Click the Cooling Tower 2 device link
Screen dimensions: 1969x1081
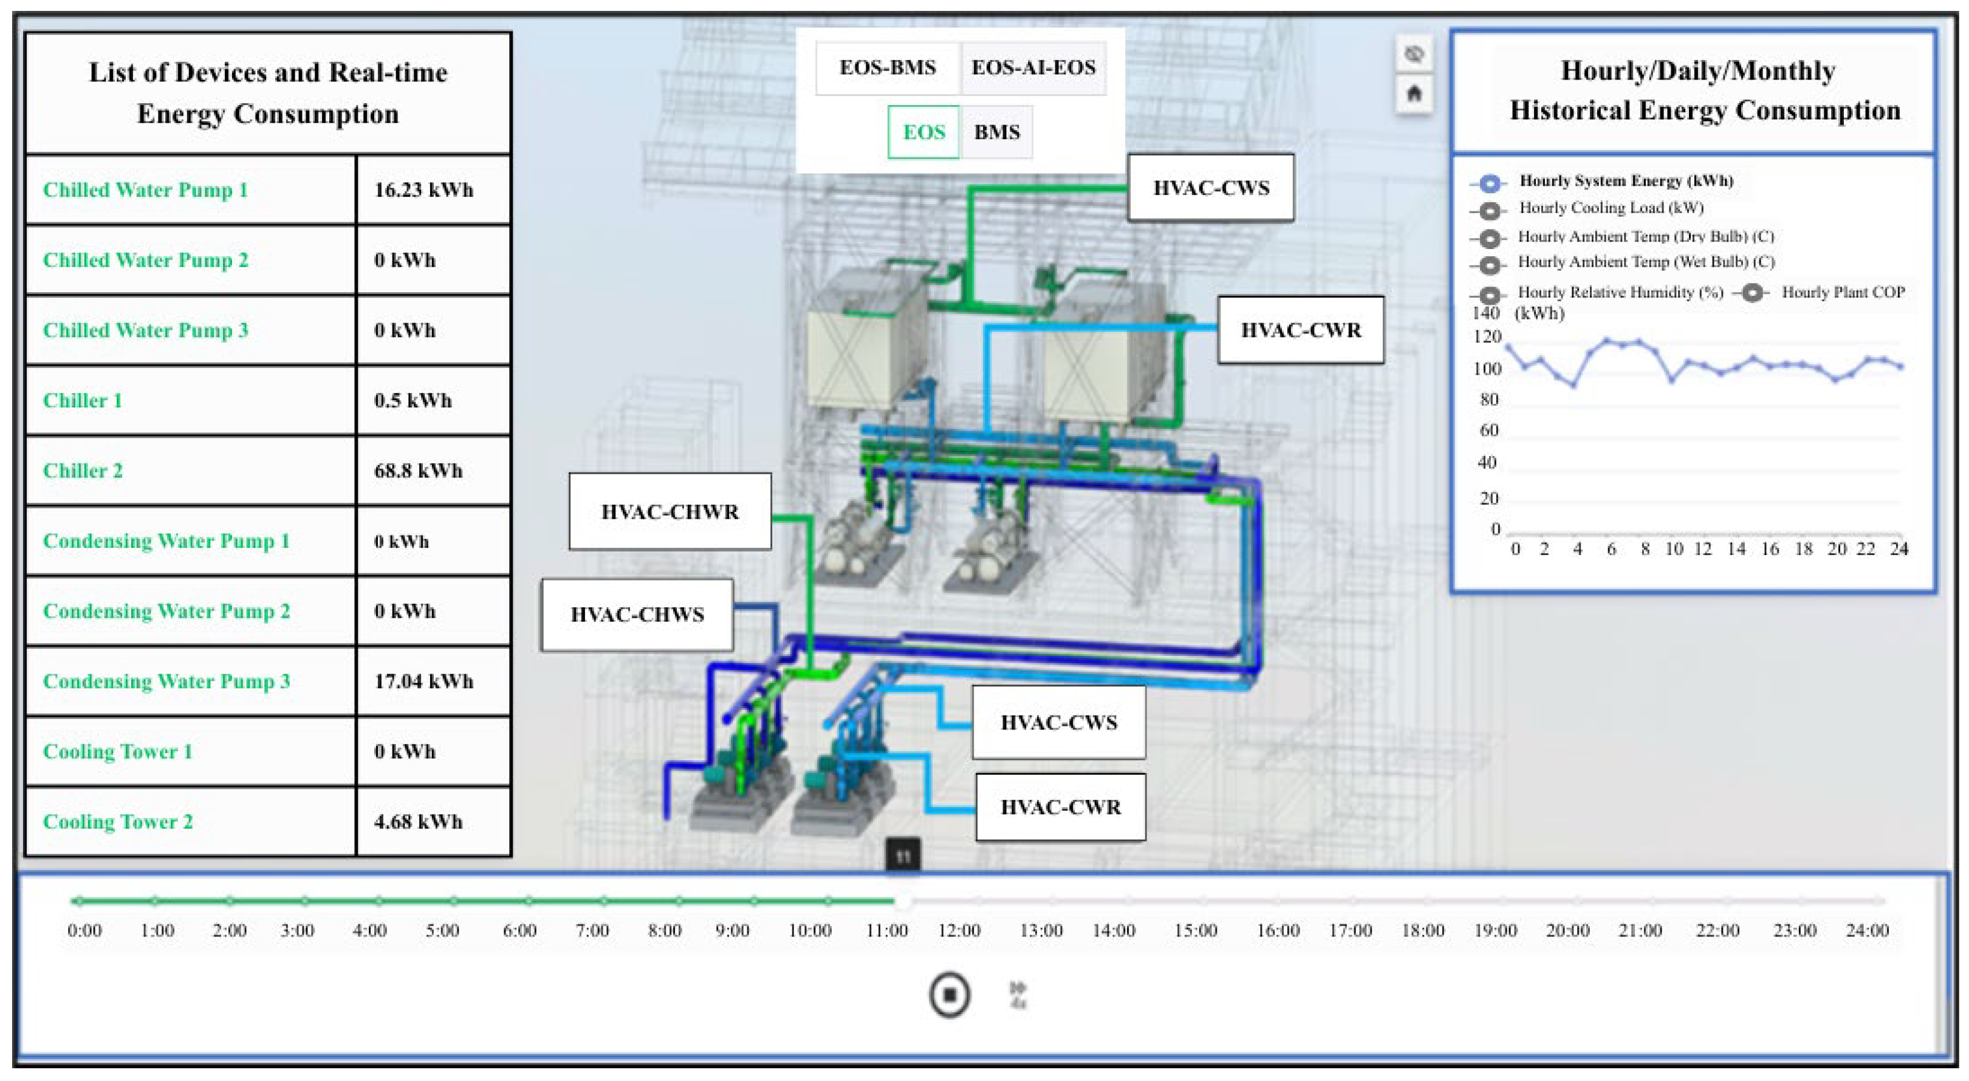[118, 821]
